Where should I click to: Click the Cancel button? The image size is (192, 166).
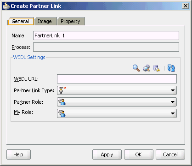pyautogui.click(x=170, y=154)
